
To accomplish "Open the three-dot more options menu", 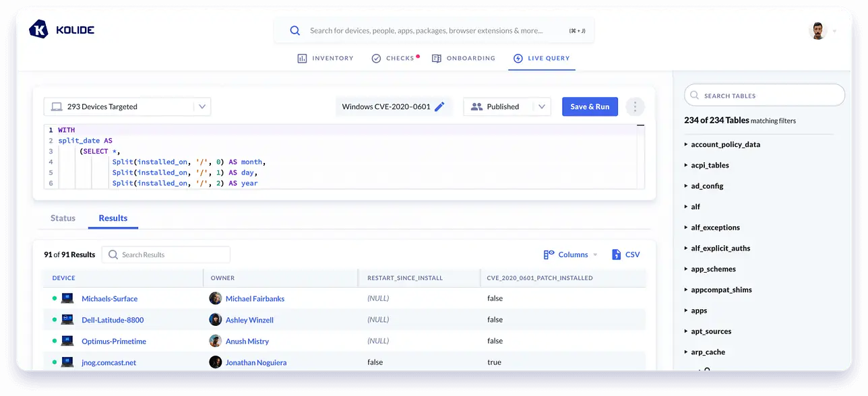I will click(x=635, y=106).
